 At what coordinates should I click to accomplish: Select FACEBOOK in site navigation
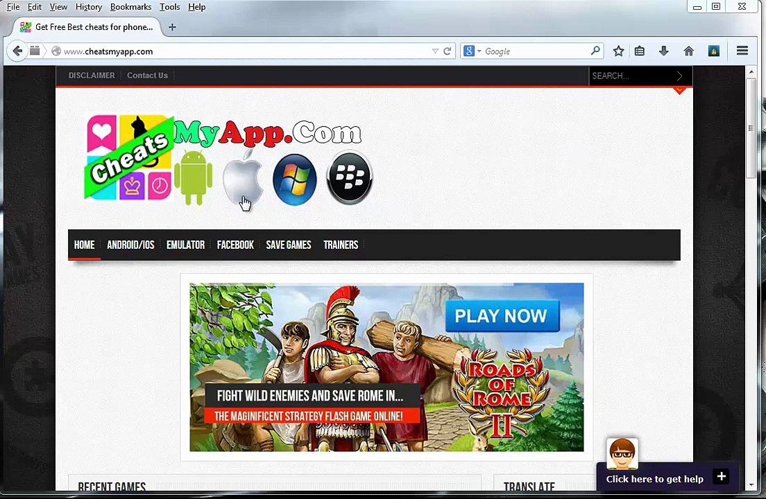point(235,245)
